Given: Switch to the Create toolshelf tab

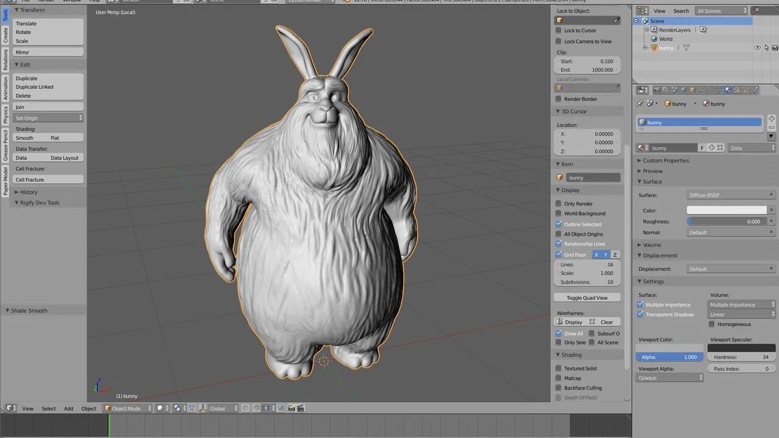Looking at the screenshot, I should (5, 35).
